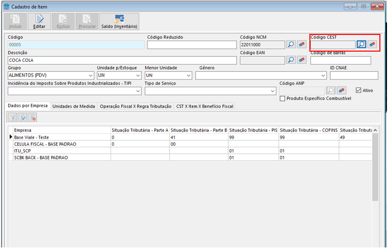
Task: Clear Código EAN with eraser icon
Action: [302, 60]
